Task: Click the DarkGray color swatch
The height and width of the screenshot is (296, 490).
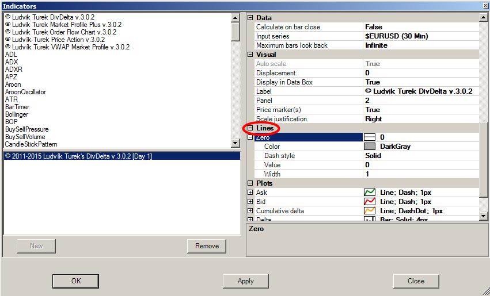Action: click(x=370, y=147)
